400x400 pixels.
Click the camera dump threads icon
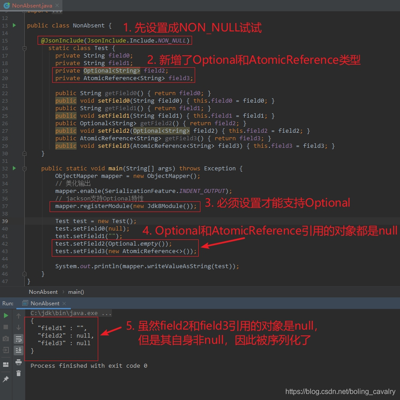pyautogui.click(x=6, y=338)
